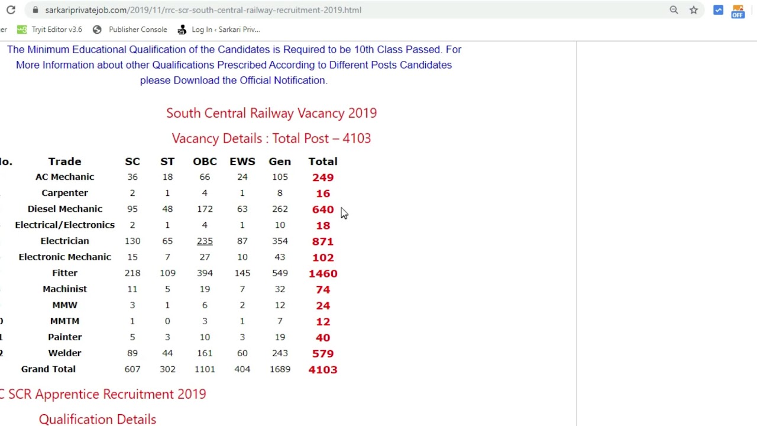The image size is (757, 426).
Task: Click the Electrician trade row label
Action: tap(64, 241)
